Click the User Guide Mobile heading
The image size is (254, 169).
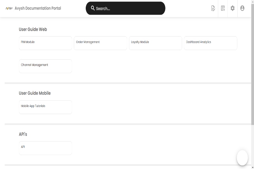(35, 93)
